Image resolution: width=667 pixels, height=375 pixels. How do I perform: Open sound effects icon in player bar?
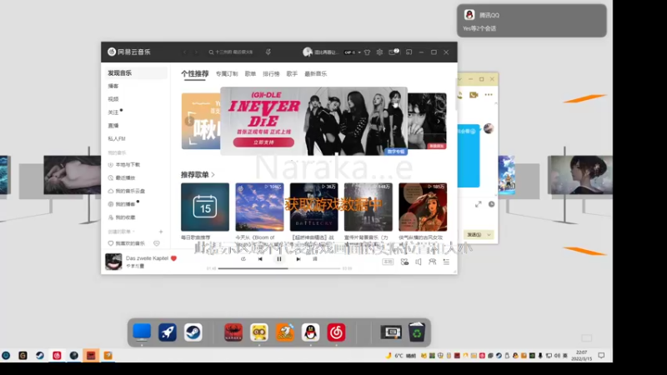point(404,262)
